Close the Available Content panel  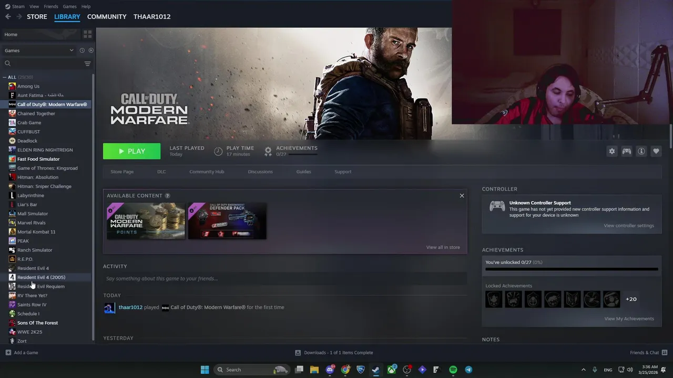tap(462, 196)
